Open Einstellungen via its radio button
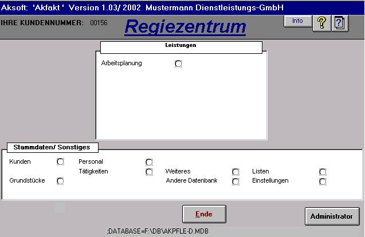The width and height of the screenshot is (365, 237). pyautogui.click(x=323, y=181)
